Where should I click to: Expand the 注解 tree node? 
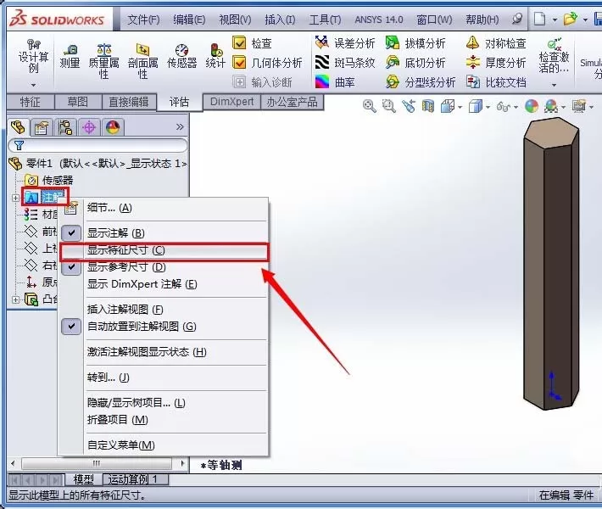15,199
